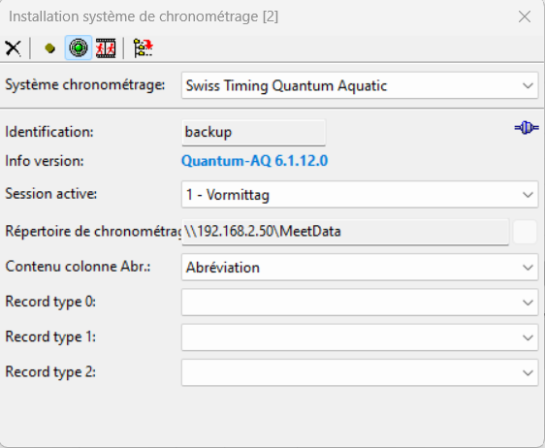Open the red runners filmstrip icon
This screenshot has height=448, width=545.
pyautogui.click(x=106, y=48)
